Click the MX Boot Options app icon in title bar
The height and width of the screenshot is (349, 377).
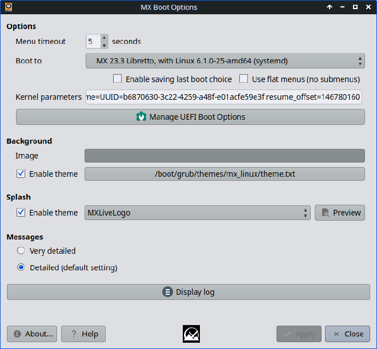[9, 7]
